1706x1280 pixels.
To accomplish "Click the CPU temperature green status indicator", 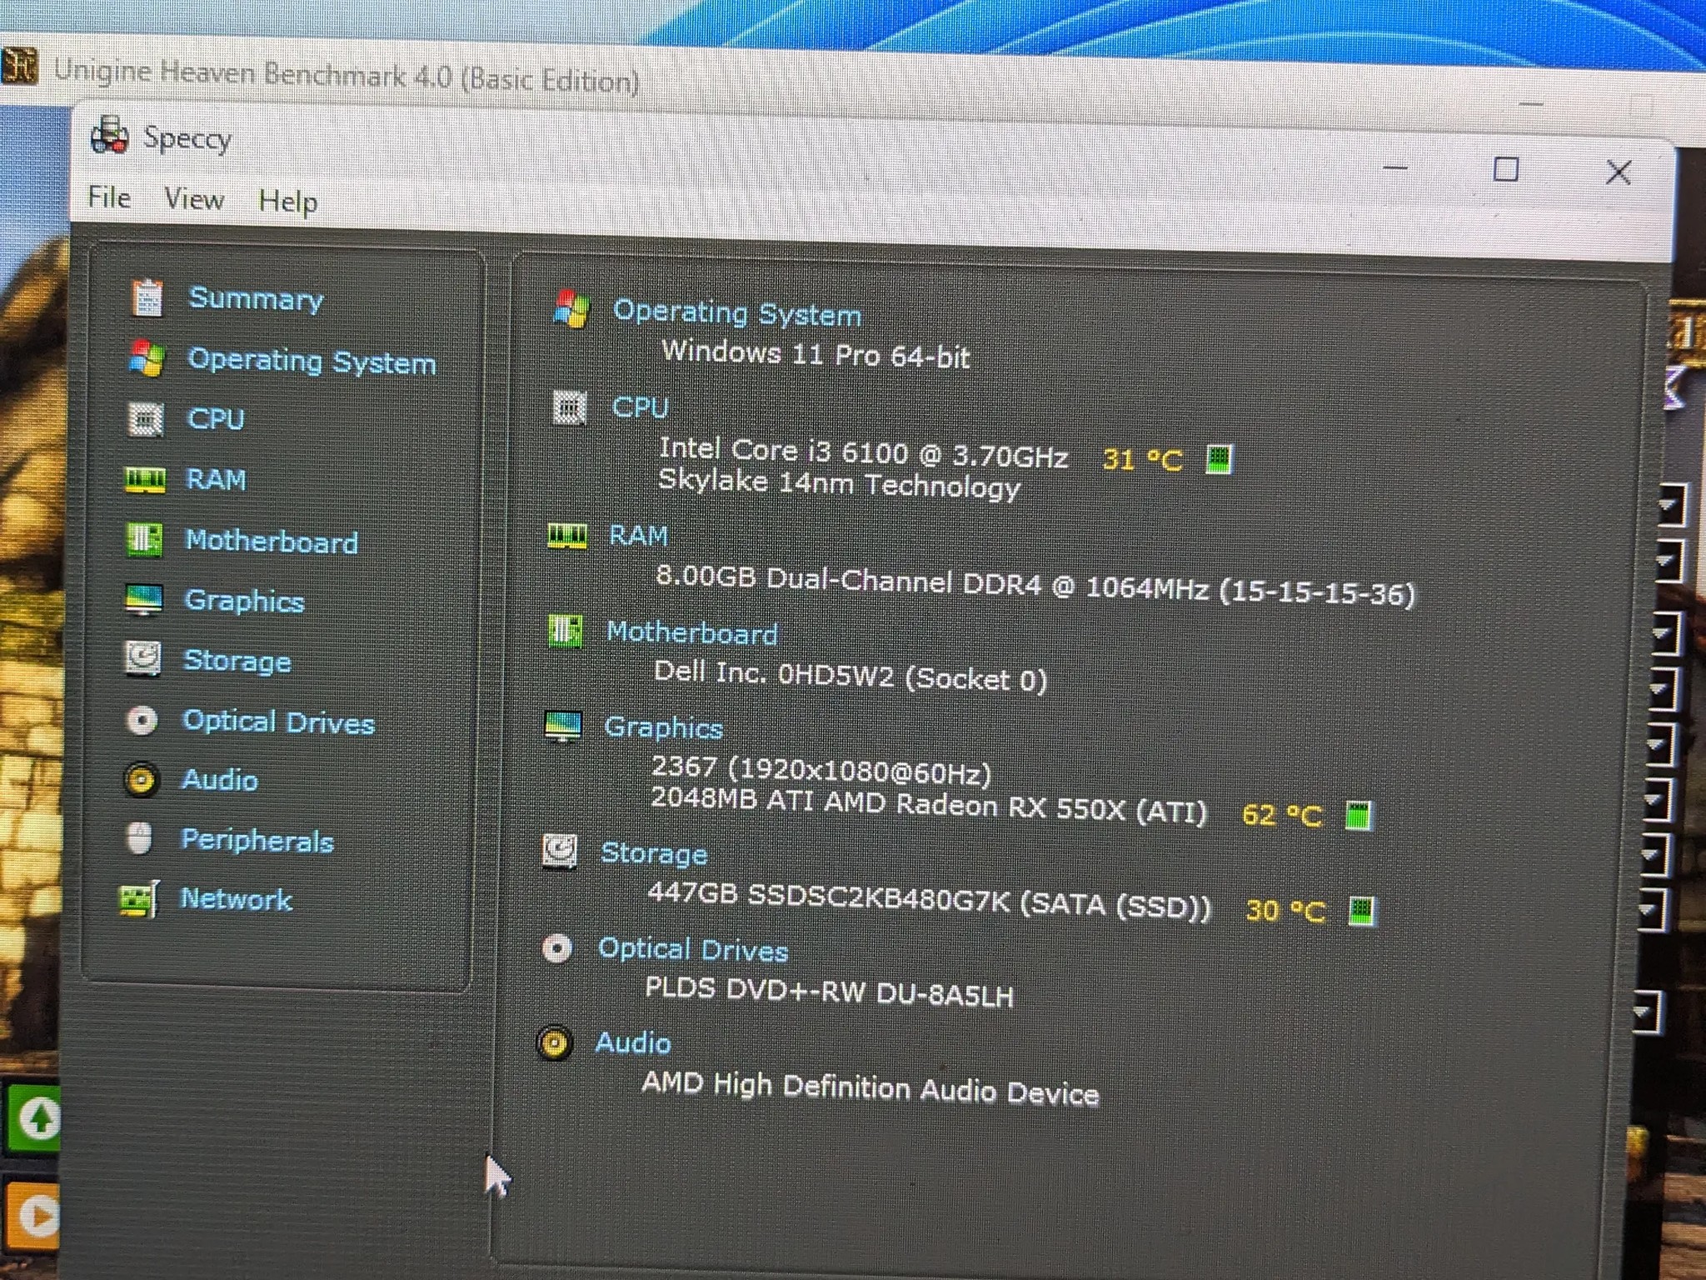I will pos(1219,459).
